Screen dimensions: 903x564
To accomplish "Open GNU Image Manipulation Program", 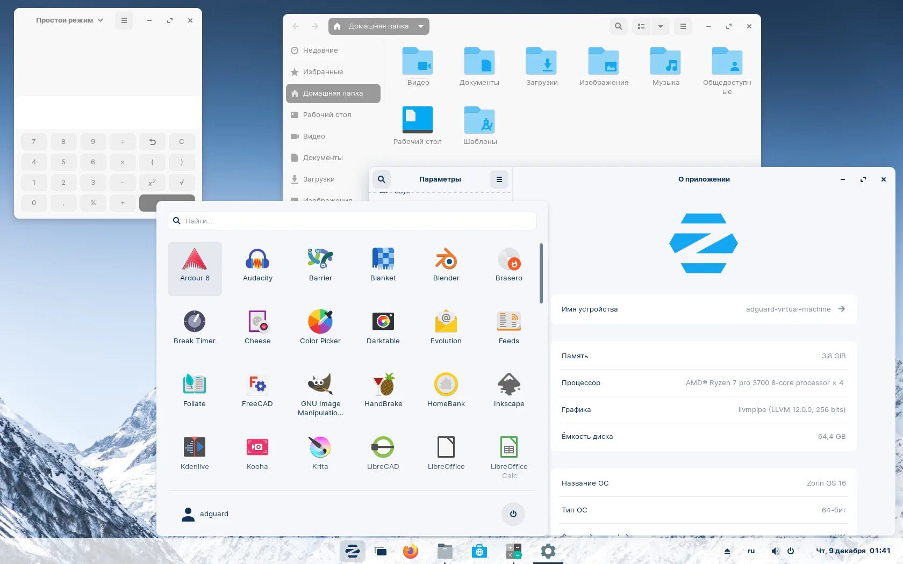I will click(320, 384).
